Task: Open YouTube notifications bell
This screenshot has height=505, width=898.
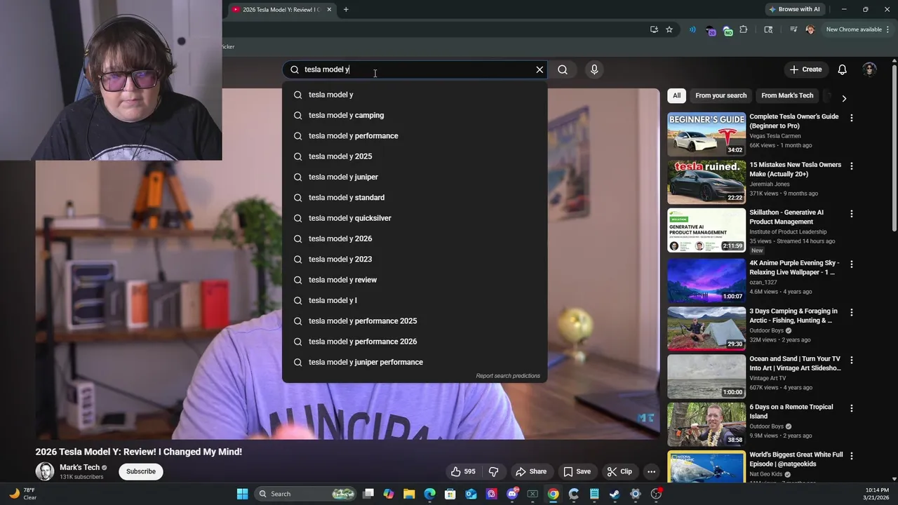Action: tap(843, 69)
